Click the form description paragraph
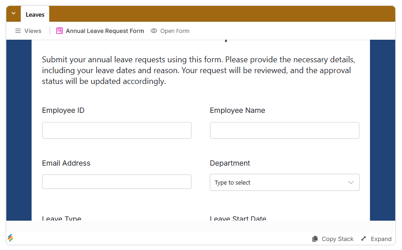The height and width of the screenshot is (250, 402). pos(199,70)
